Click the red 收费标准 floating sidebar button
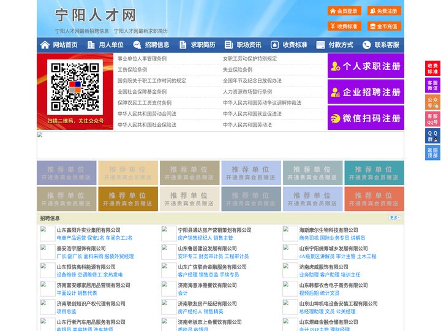The width and height of the screenshot is (441, 331). tap(432, 69)
